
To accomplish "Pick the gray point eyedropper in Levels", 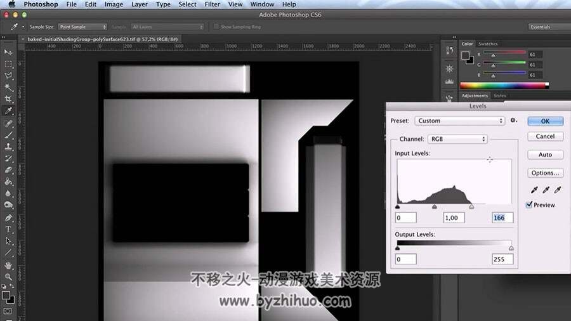I will coord(546,190).
